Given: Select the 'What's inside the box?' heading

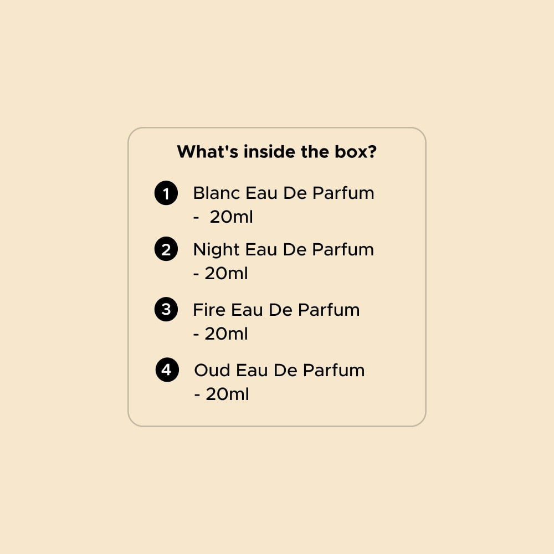Looking at the screenshot, I should (x=277, y=152).
